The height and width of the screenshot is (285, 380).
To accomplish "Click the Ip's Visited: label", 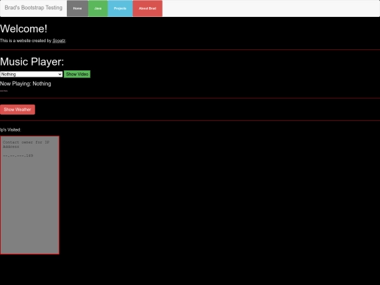I will point(11,130).
